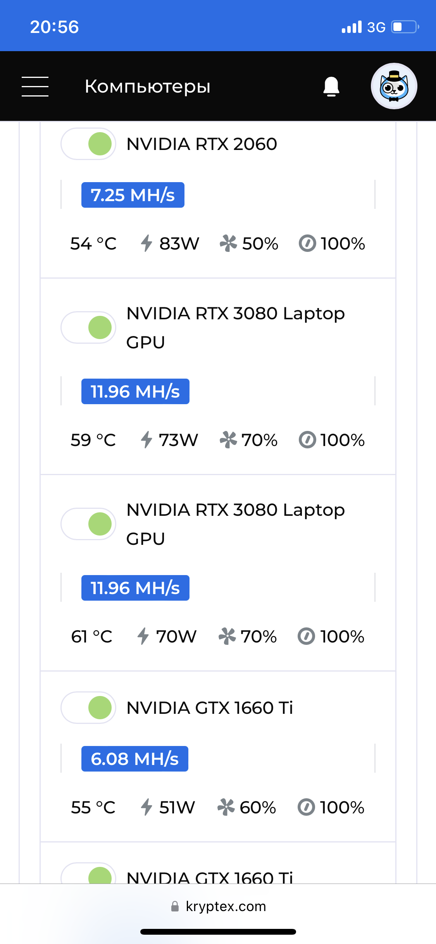
Task: Open notifications bell
Action: [331, 86]
